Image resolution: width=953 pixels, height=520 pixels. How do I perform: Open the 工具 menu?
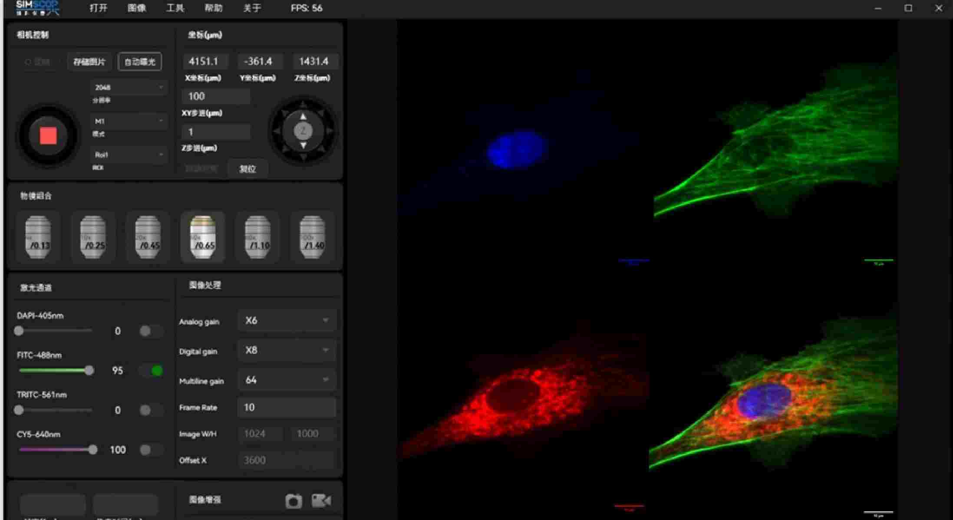click(175, 8)
